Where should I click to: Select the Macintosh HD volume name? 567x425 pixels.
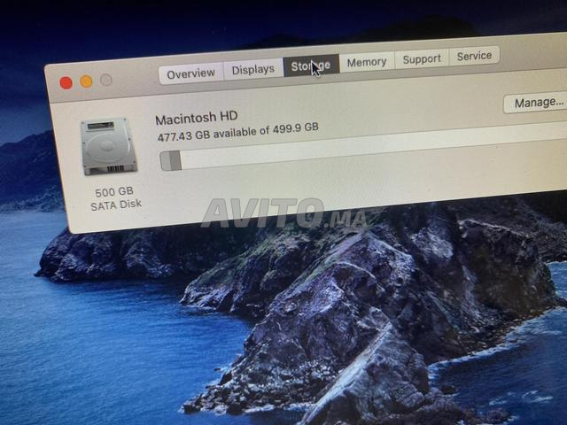point(197,118)
